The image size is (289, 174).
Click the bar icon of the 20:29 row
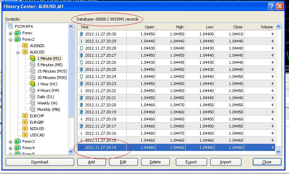(82, 41)
